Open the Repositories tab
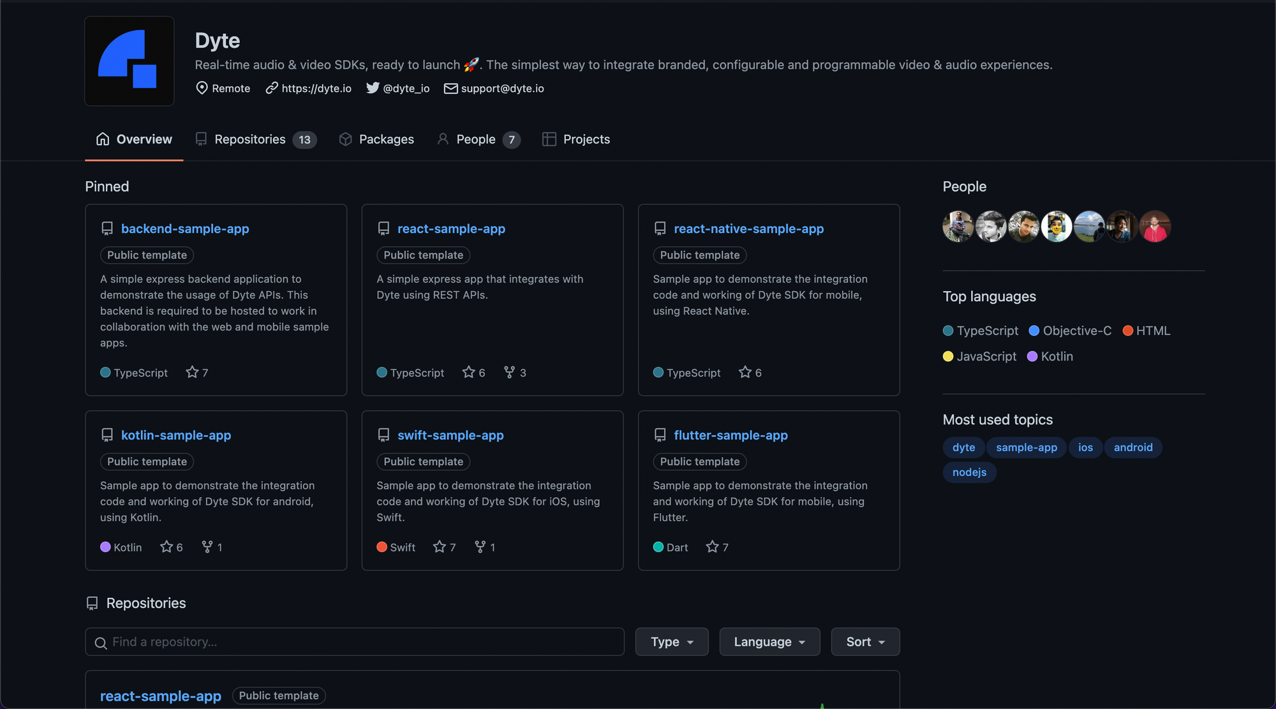The height and width of the screenshot is (709, 1276). 256,139
